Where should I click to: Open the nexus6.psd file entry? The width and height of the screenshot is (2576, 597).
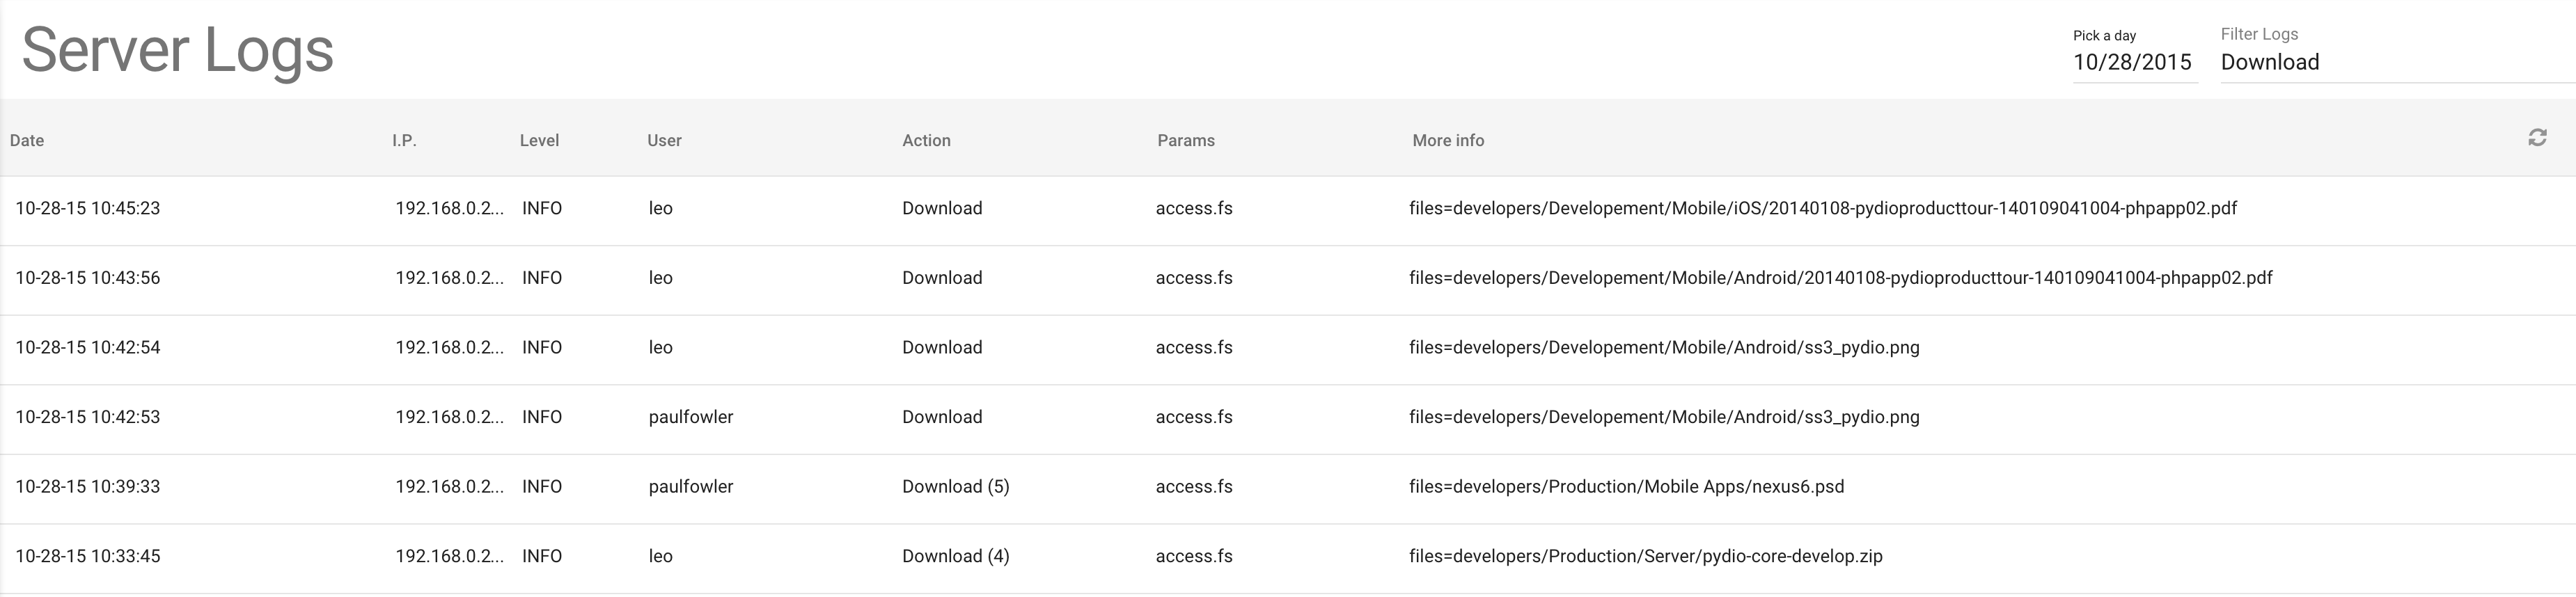1627,486
